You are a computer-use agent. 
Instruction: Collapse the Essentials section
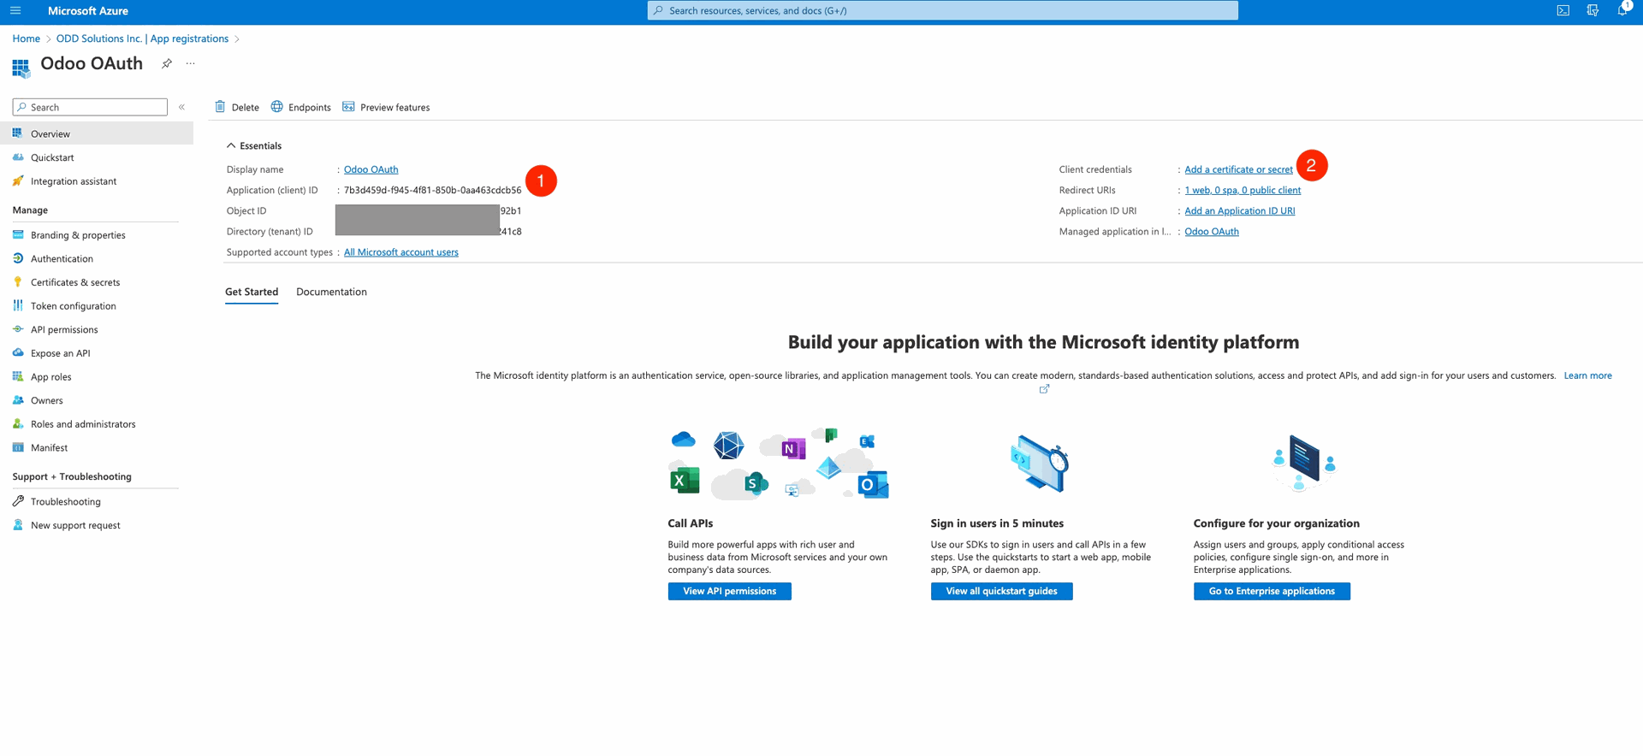tap(254, 145)
